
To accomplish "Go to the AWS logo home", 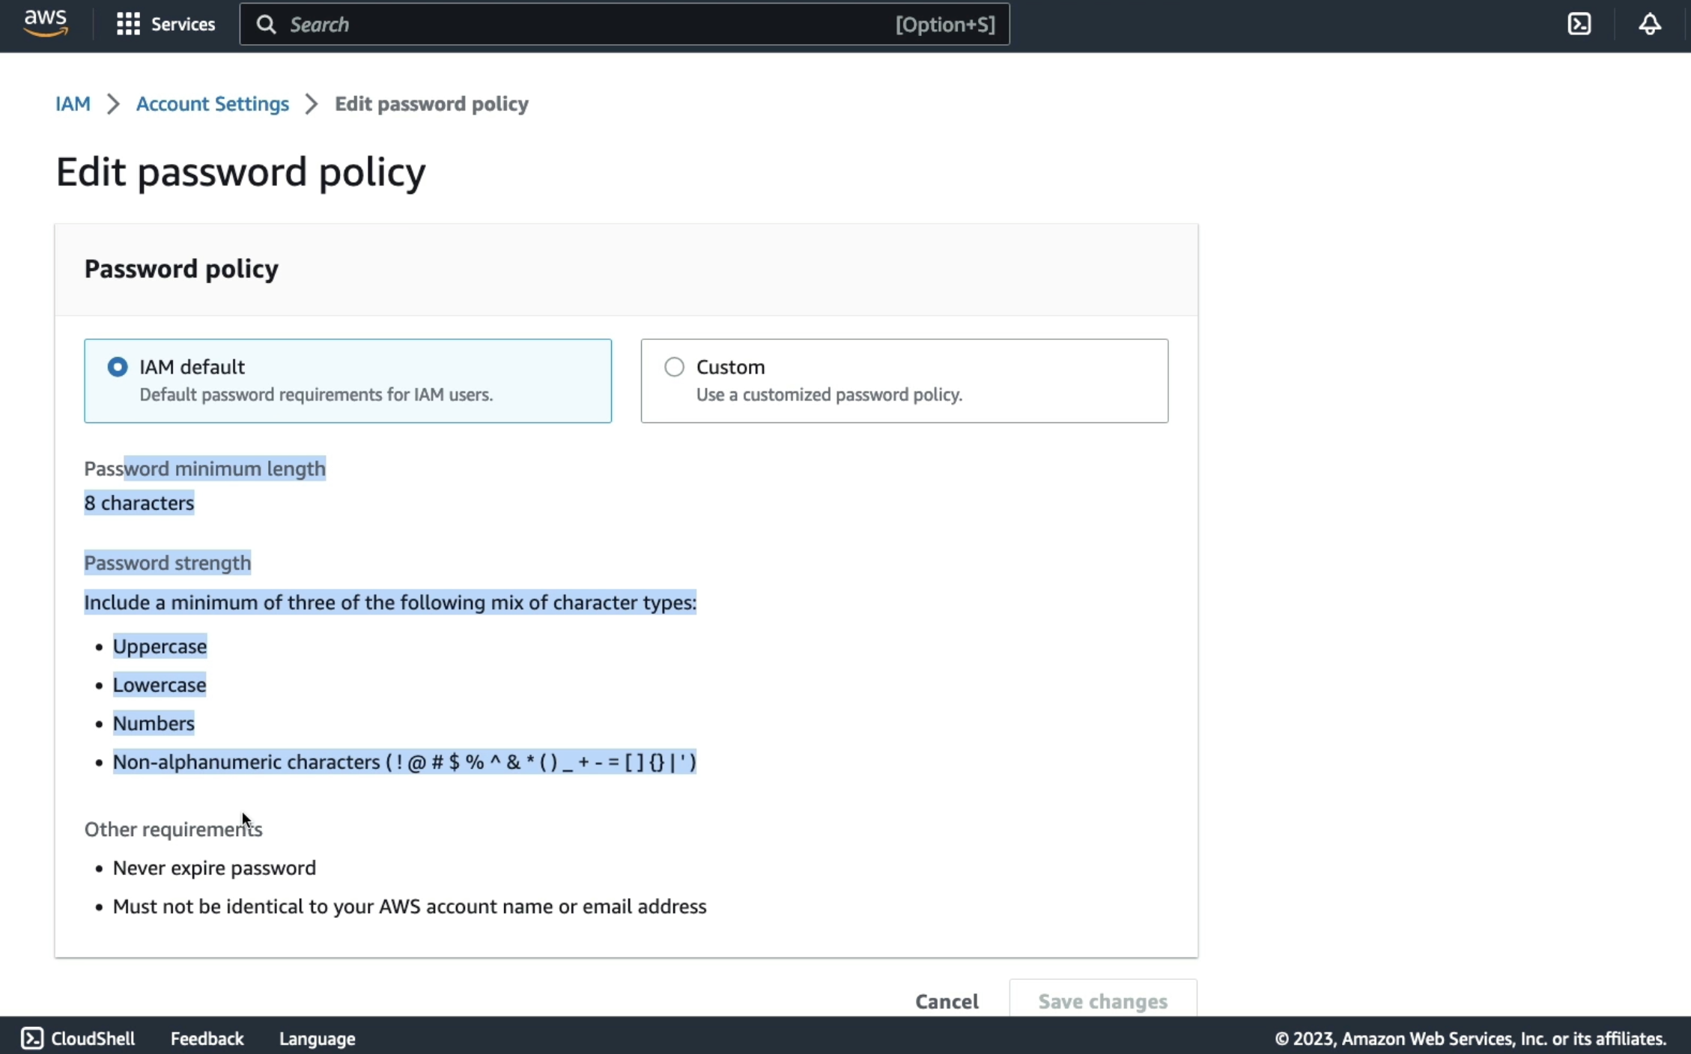I will click(x=46, y=24).
